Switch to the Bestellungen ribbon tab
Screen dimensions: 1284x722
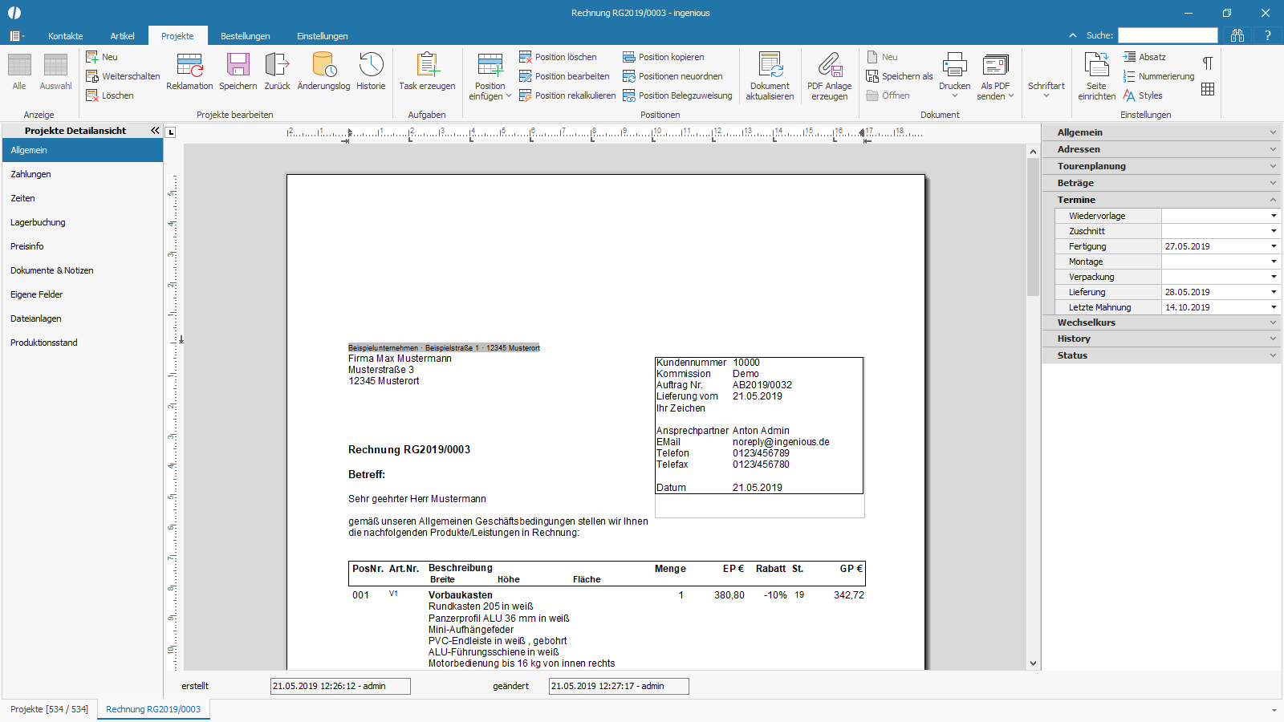245,36
